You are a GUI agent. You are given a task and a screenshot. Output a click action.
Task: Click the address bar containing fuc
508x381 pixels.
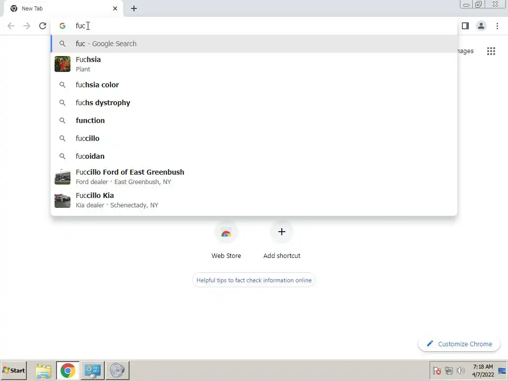tap(254, 26)
